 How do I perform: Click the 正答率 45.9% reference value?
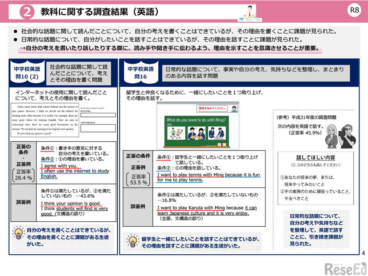tap(305, 133)
